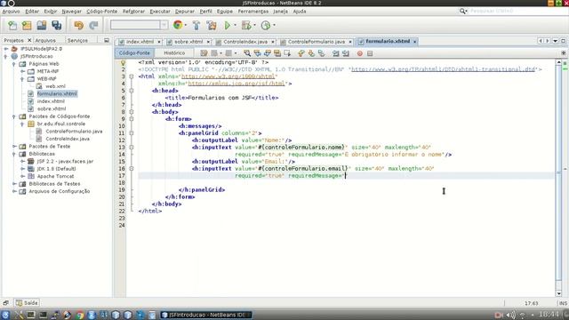Click the Debug Project icon
569x320 pixels.
coord(246,26)
